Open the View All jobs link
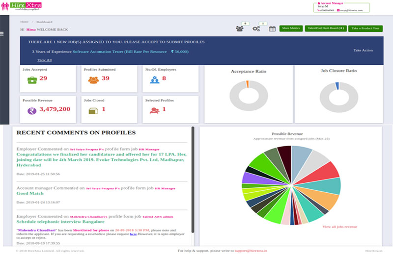Screen dimensions: 393x254 tap(44, 60)
